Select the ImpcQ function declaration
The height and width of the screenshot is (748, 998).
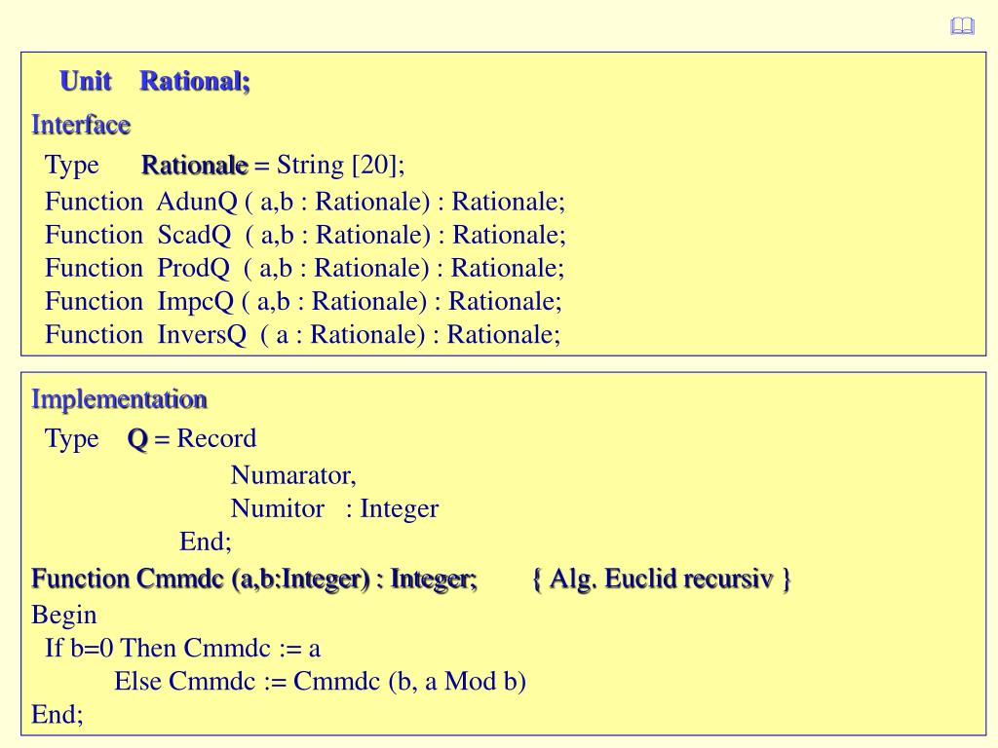303,302
